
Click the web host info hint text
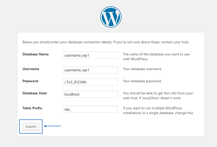(x=158, y=95)
